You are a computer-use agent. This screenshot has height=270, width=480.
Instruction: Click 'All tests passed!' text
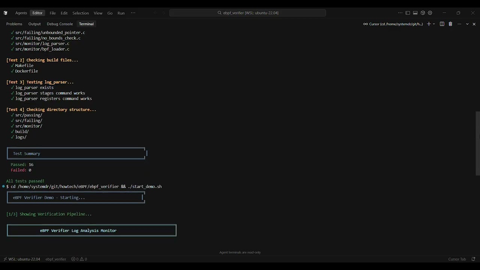[25, 181]
